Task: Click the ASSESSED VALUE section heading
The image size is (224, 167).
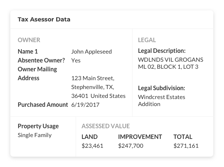Action: (106, 126)
